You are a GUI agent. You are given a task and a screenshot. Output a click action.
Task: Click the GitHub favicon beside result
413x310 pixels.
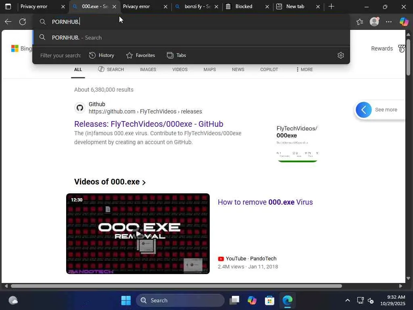[80, 108]
